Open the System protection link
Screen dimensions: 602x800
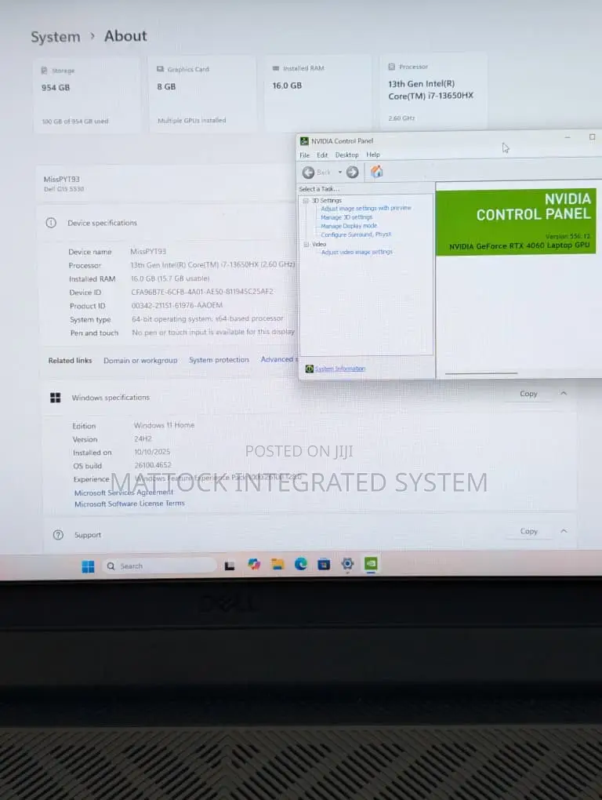[x=219, y=360]
